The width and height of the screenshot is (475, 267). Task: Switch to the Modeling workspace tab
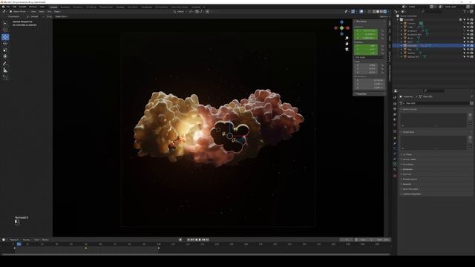coord(65,7)
